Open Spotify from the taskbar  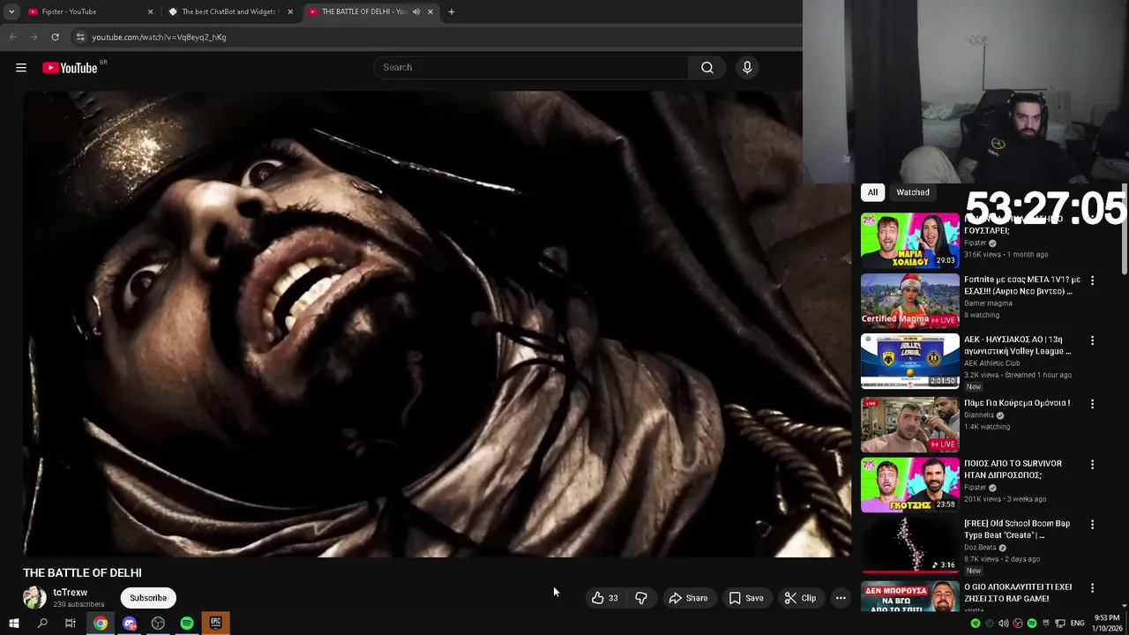(187, 624)
